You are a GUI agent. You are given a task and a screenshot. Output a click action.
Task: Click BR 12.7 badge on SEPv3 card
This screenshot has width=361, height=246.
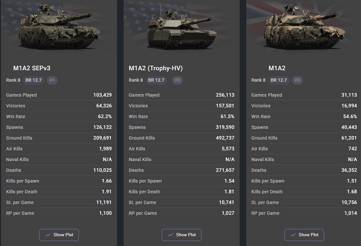pyautogui.click(x=34, y=80)
